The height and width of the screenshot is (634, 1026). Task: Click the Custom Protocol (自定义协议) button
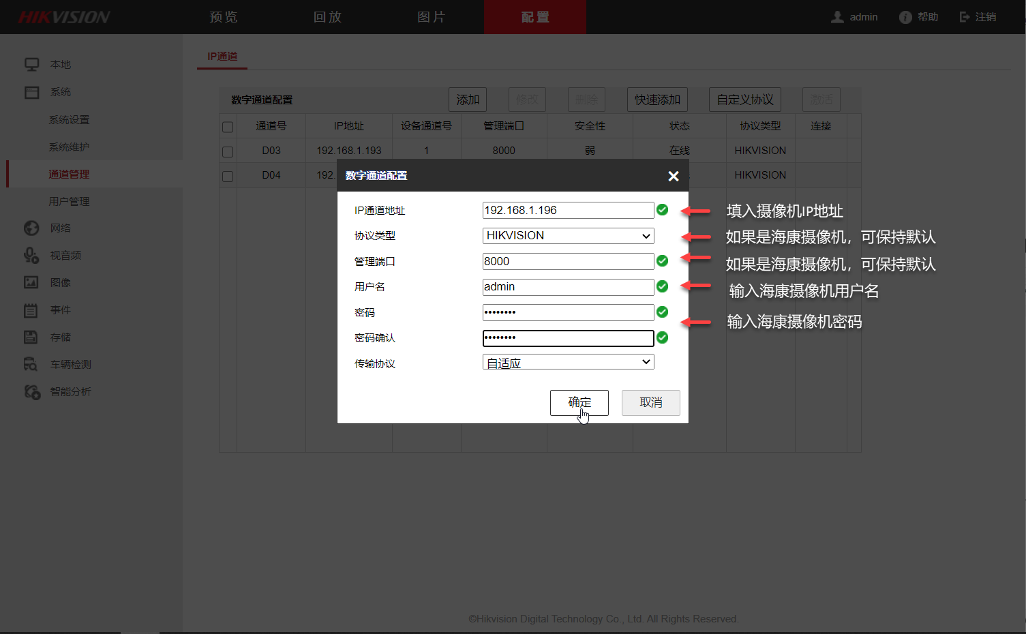pos(745,100)
